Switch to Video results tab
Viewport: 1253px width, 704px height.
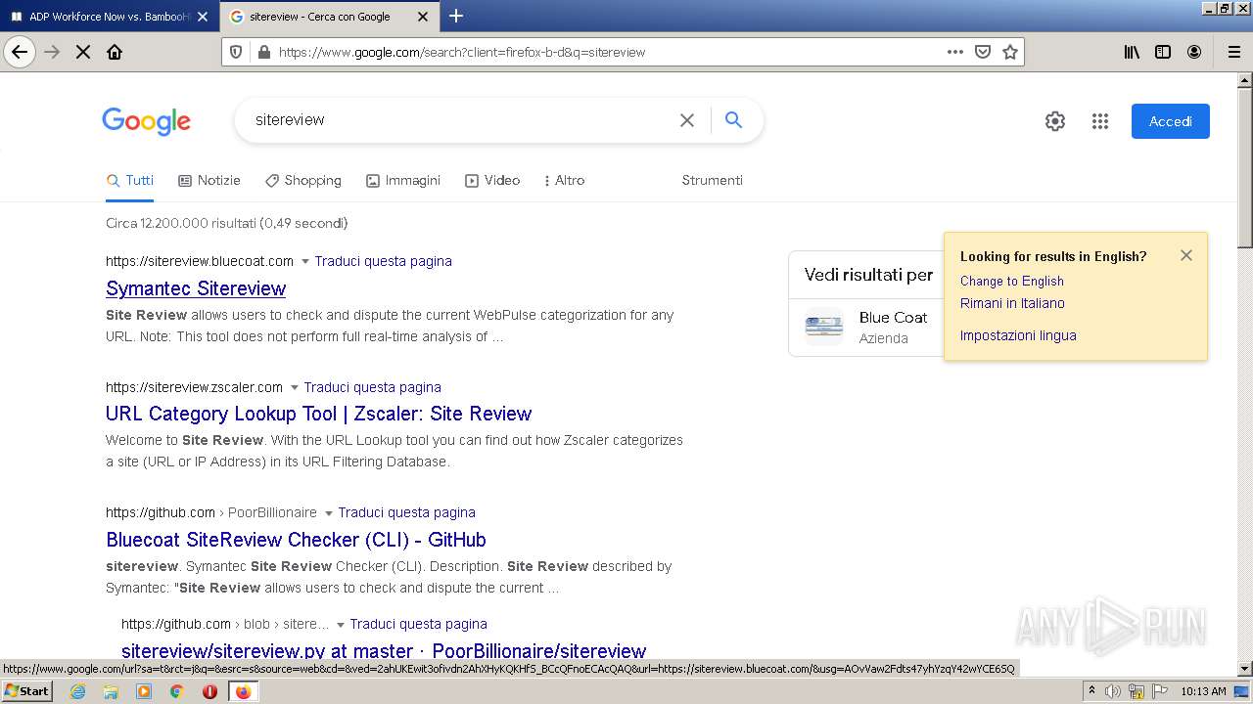click(492, 180)
